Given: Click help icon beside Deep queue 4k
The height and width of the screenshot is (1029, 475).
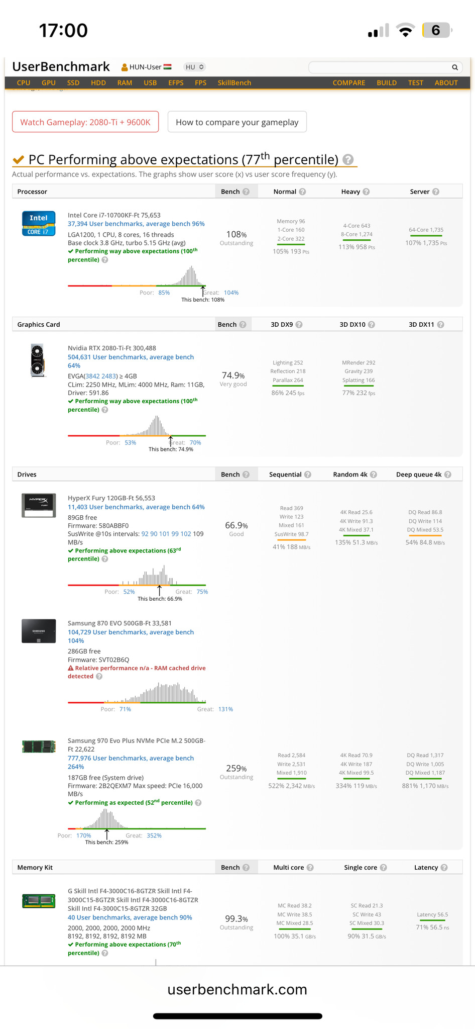Looking at the screenshot, I should [x=447, y=475].
